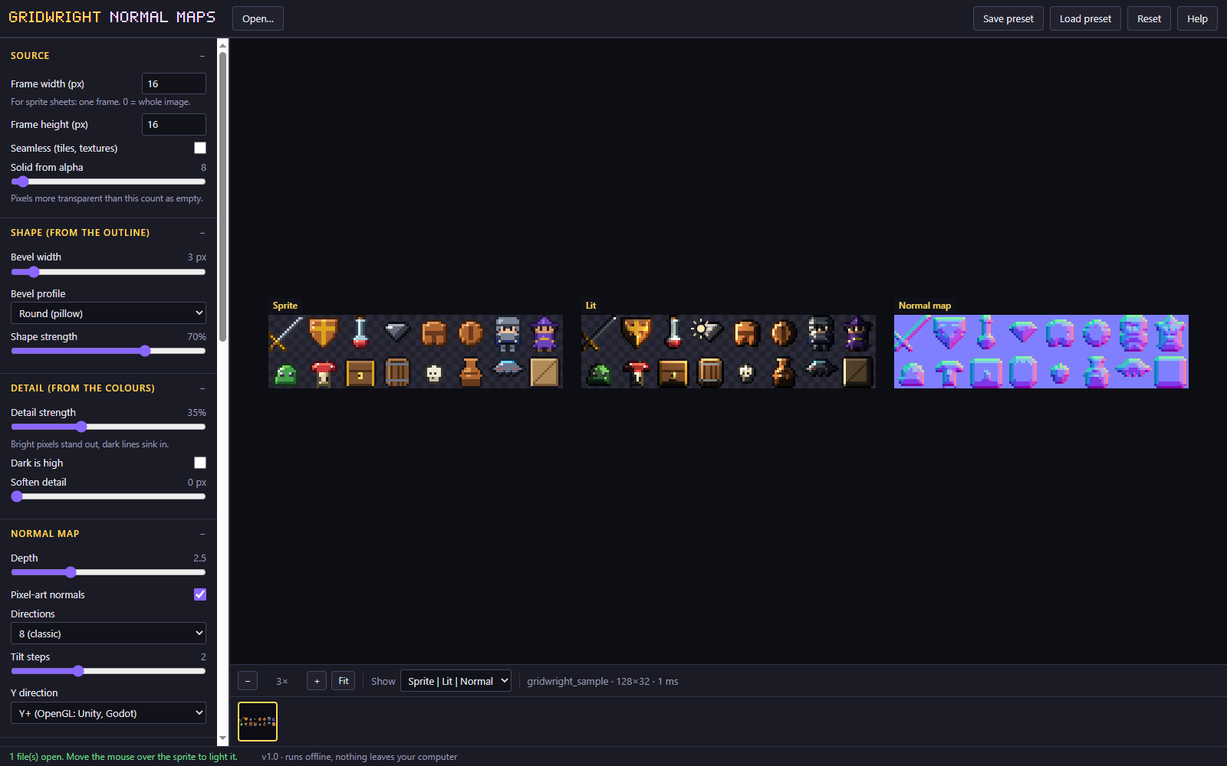Uncheck Pixel-art normals

[x=200, y=594]
